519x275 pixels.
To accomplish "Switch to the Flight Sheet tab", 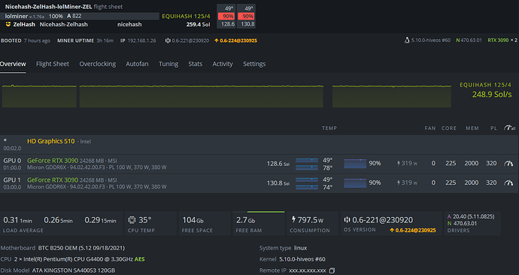I will coord(53,64).
